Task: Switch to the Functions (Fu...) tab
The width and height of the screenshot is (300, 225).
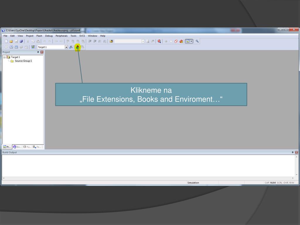Action: (x=27, y=147)
